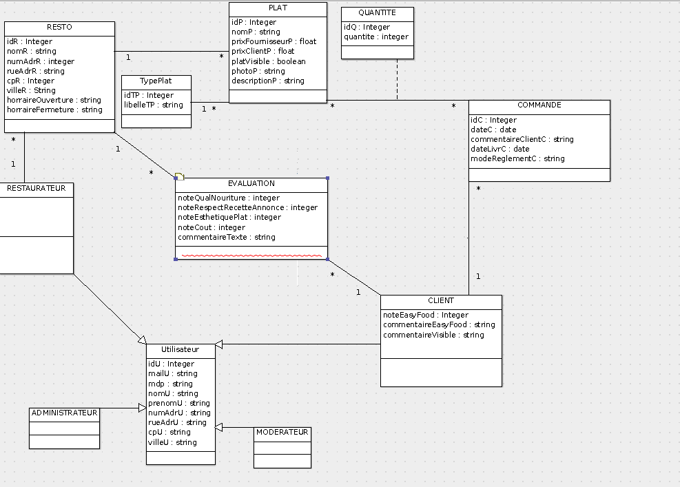Screen dimensions: 680x487
Task: Select the 'idC : Integer' attribute
Action: (493, 120)
